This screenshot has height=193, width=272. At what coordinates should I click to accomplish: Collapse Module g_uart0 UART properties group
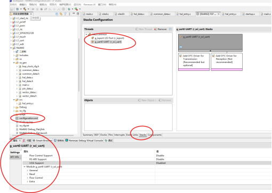pos(25,167)
